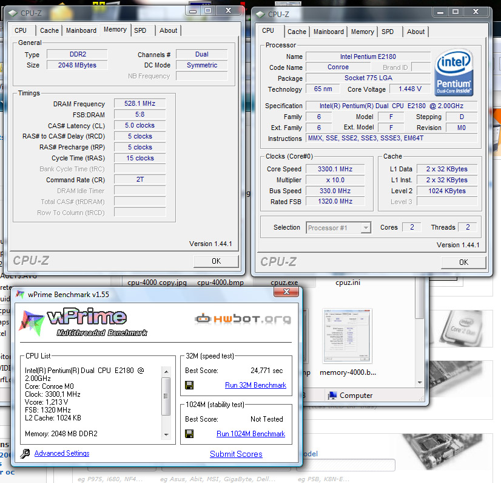This screenshot has height=483, width=501.
Task: Click the Code Name field Conroe
Action: coord(338,67)
